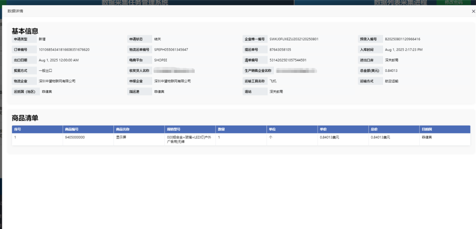Viewport: 476px width, 229px height.
Task: Close the 数据详情 dialog with the X icon
Action: (473, 11)
